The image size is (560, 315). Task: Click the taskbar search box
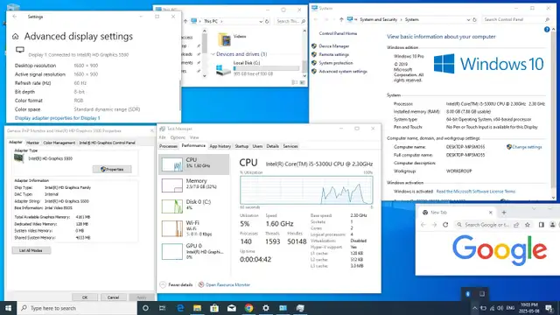click(x=78, y=308)
